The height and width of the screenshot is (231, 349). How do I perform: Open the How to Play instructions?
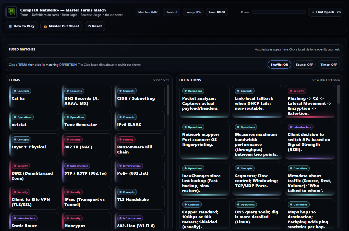21,26
